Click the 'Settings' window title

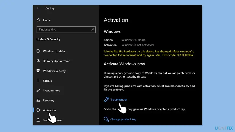pyautogui.click(x=50, y=8)
